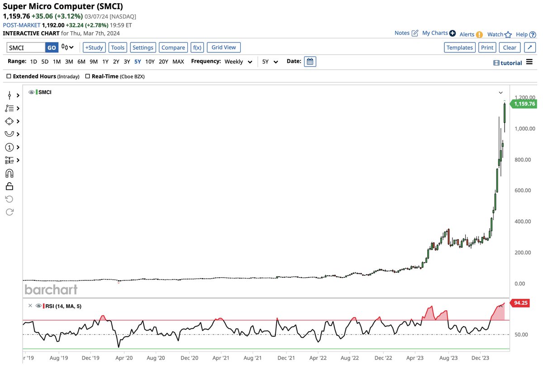The width and height of the screenshot is (543, 369).
Task: Click the Print button
Action: [487, 47]
